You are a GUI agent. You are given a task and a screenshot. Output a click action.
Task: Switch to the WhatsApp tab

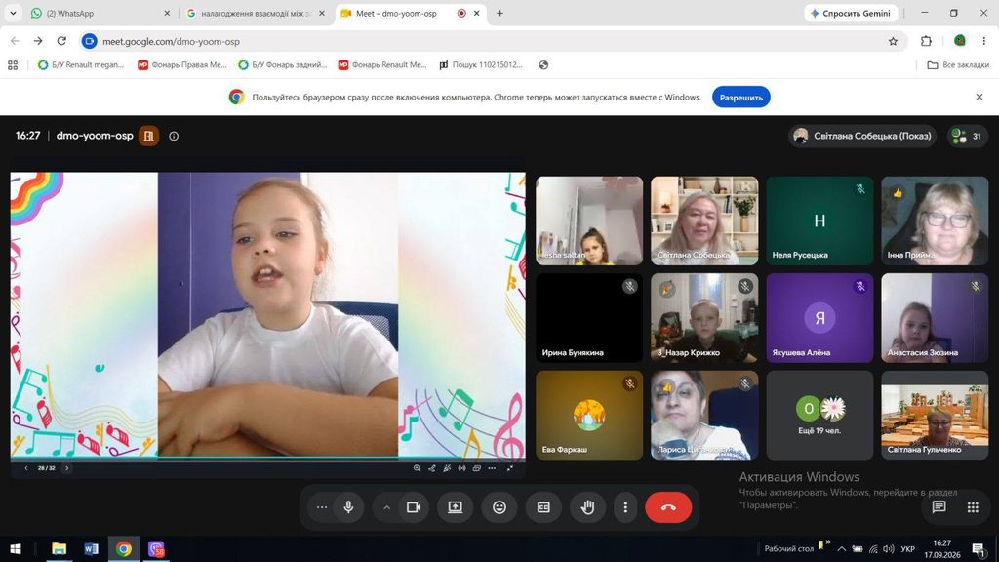pyautogui.click(x=100, y=13)
